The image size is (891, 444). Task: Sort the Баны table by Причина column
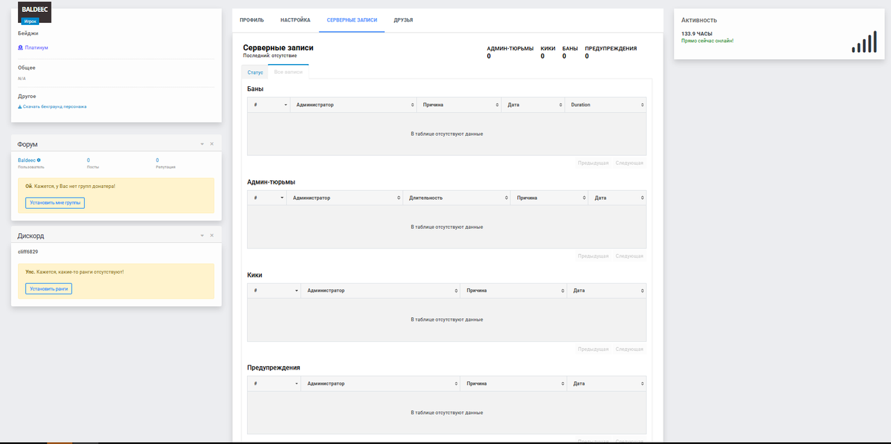pyautogui.click(x=459, y=105)
